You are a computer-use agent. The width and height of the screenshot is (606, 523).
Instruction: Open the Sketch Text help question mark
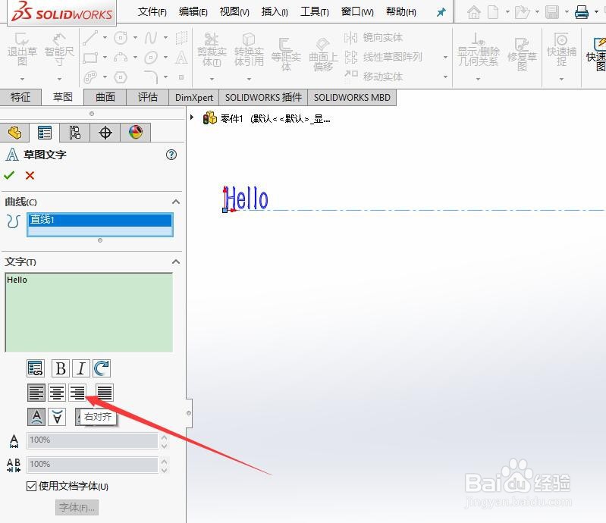click(171, 155)
